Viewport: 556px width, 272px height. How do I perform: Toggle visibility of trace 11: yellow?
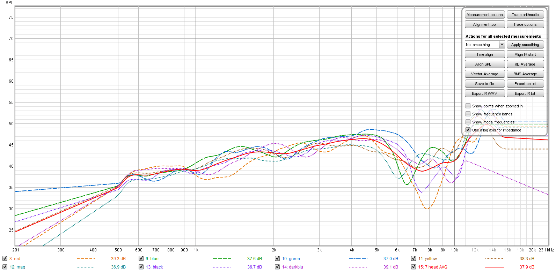click(x=414, y=258)
